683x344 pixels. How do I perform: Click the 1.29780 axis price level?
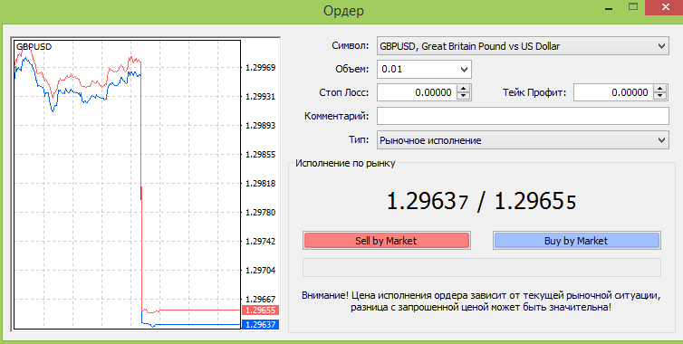pyautogui.click(x=261, y=213)
